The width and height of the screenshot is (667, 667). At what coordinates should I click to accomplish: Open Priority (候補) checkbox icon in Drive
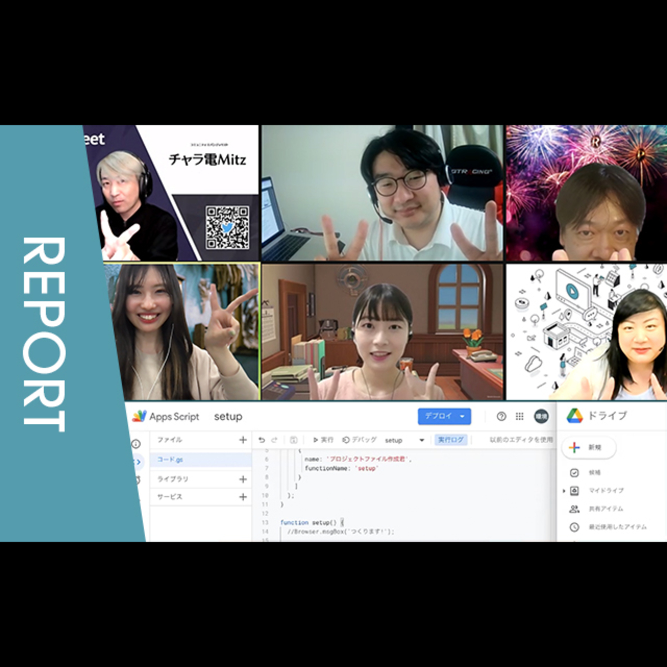[x=574, y=473]
